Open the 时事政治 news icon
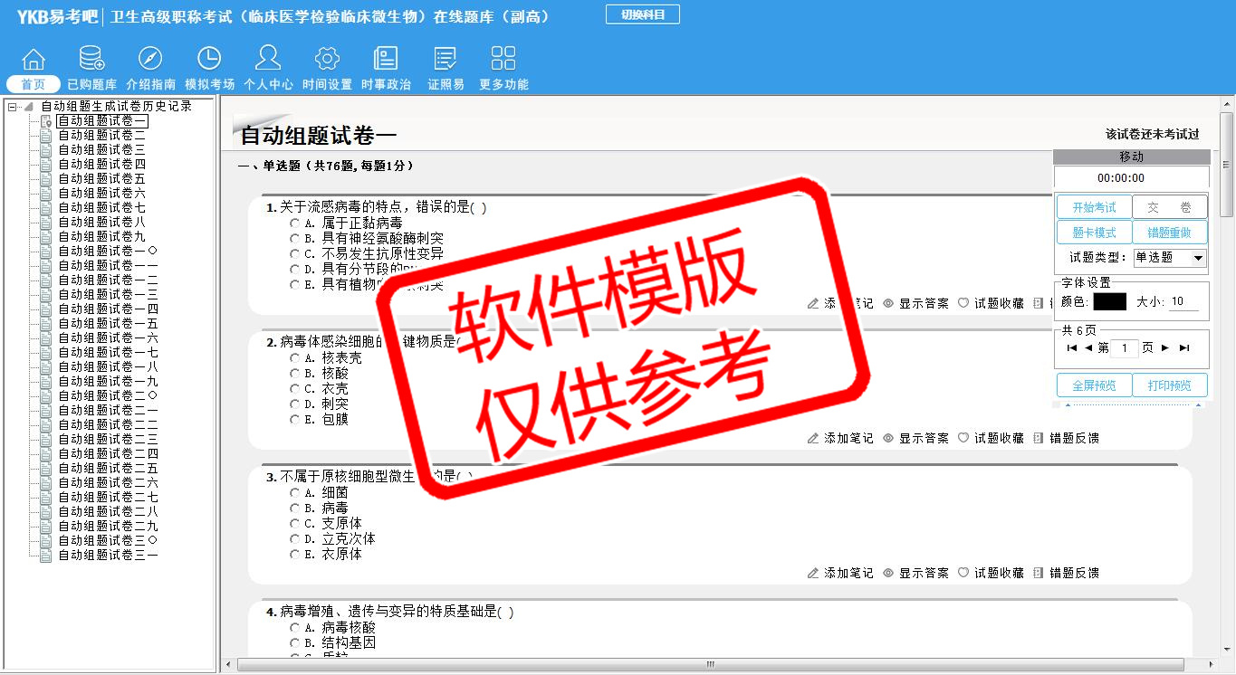This screenshot has height=675, width=1236. click(386, 60)
